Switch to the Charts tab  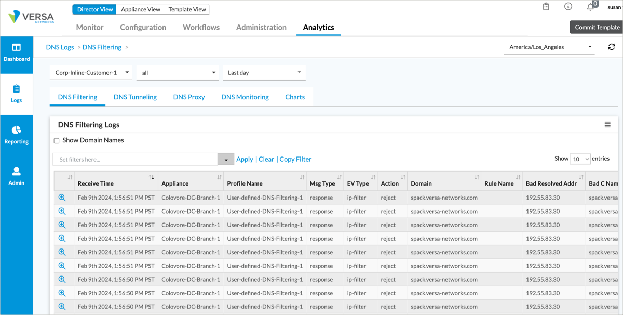[x=295, y=97]
